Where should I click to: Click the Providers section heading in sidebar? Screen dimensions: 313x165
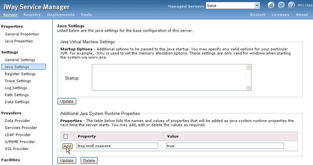click(11, 113)
